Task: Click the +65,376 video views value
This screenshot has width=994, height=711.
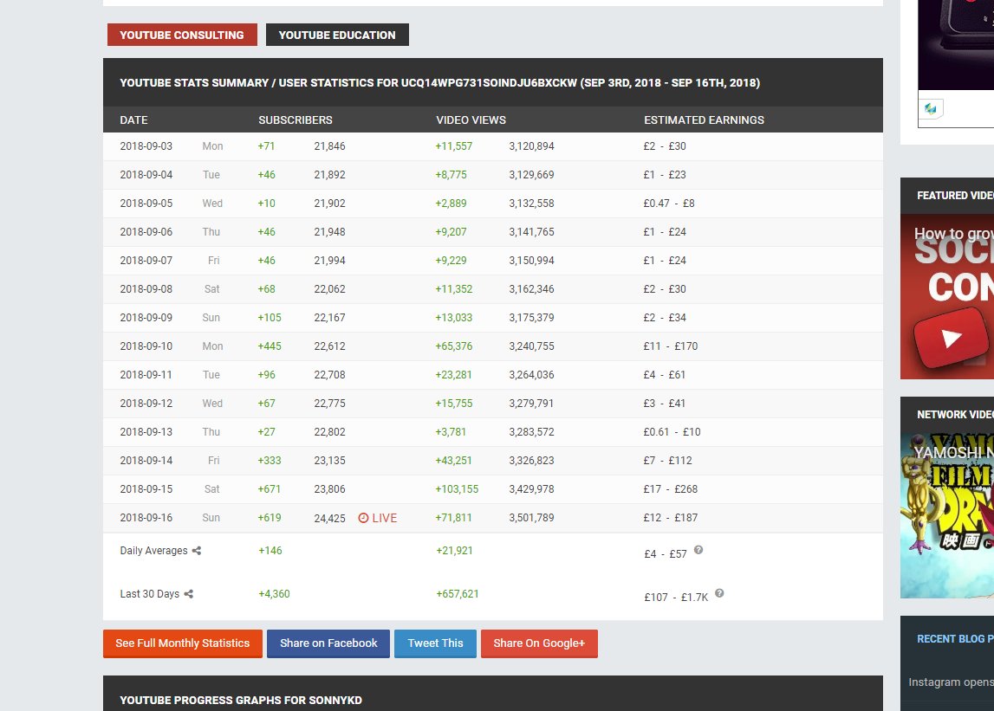Action: click(x=454, y=346)
